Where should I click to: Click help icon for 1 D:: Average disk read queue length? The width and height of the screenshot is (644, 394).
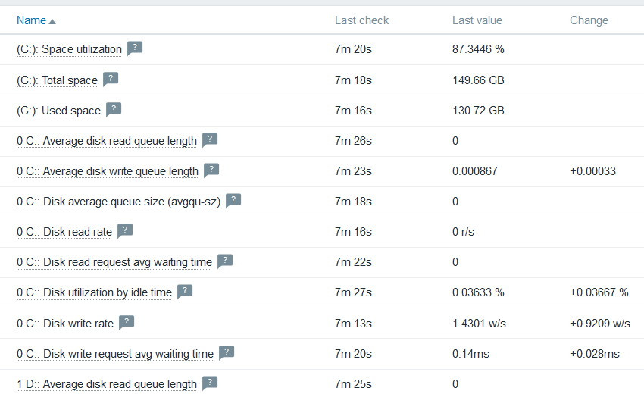point(210,383)
